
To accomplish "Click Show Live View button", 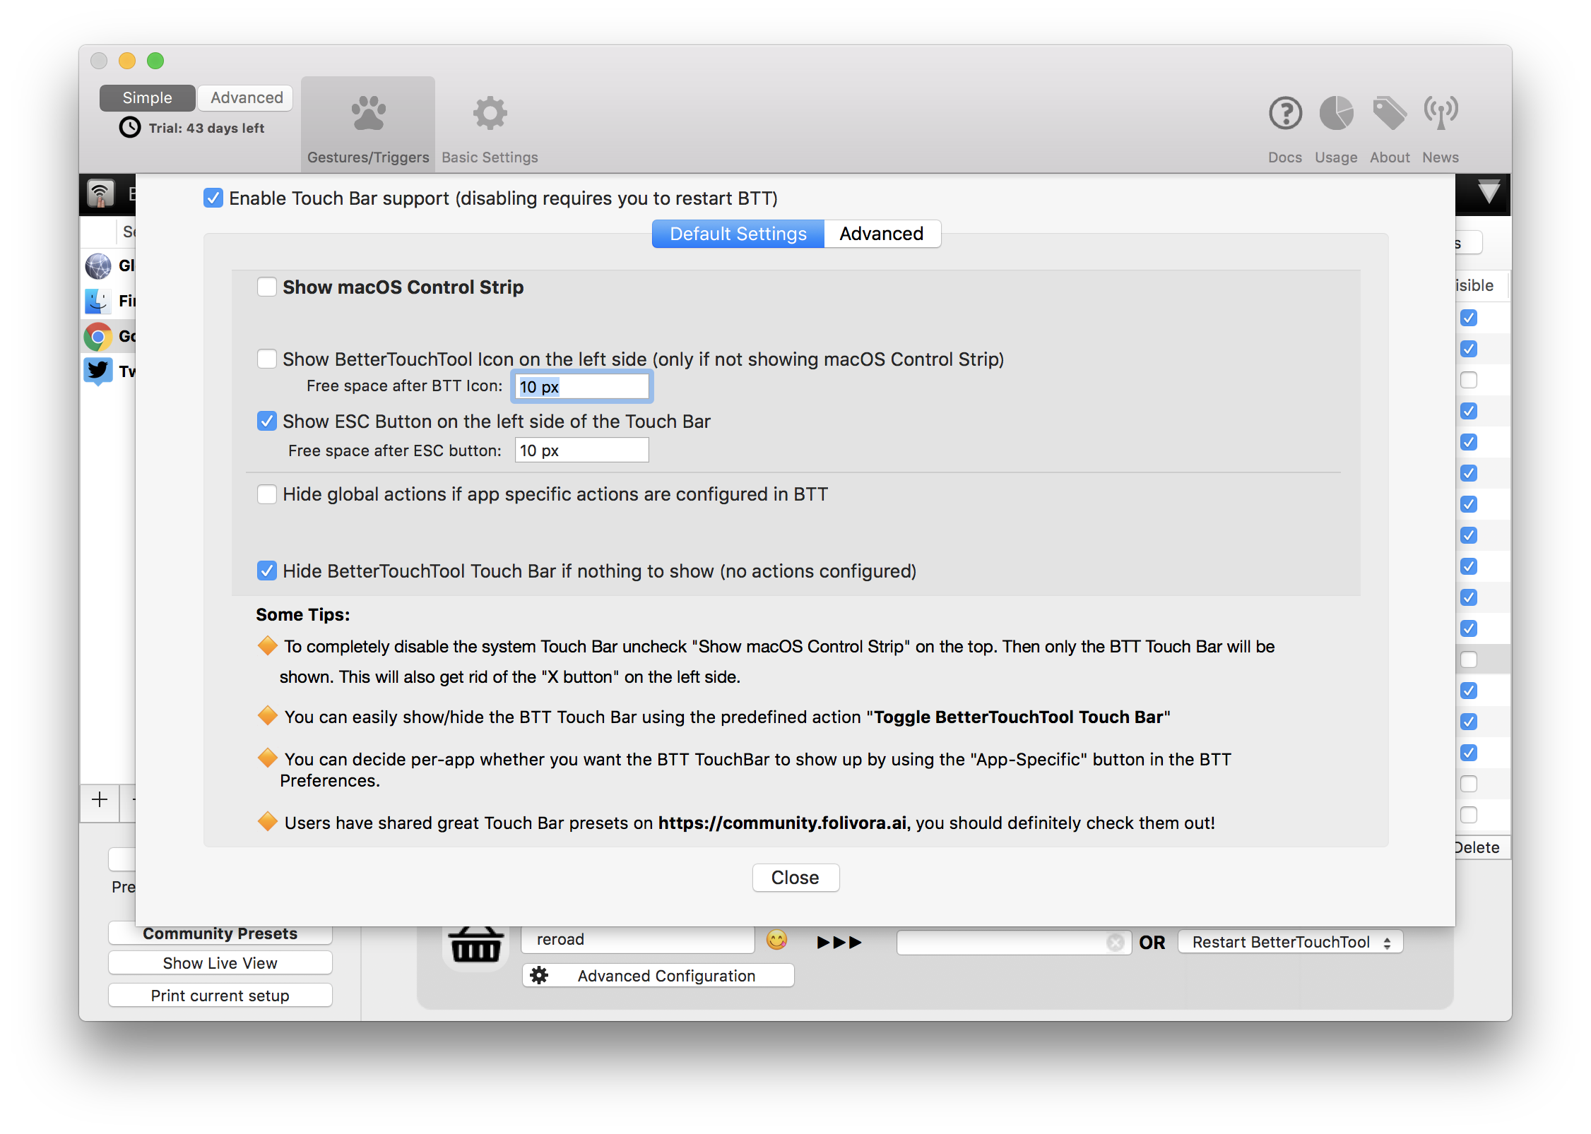I will pos(220,963).
